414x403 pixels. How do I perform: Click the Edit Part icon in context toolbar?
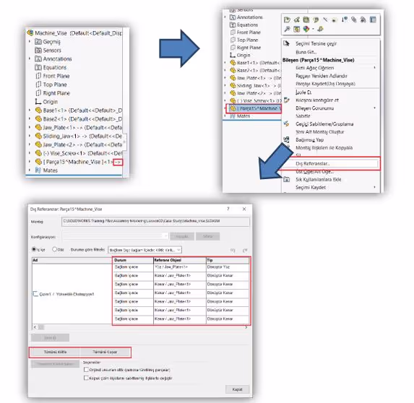[296, 19]
